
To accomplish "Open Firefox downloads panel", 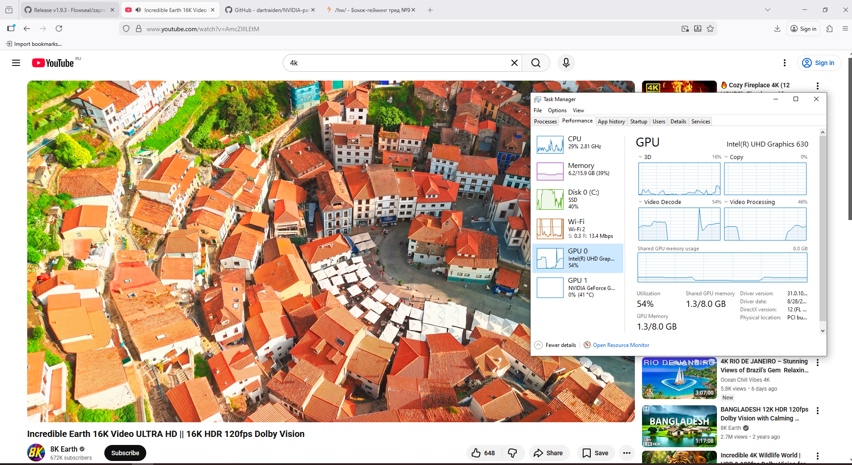I will [777, 29].
